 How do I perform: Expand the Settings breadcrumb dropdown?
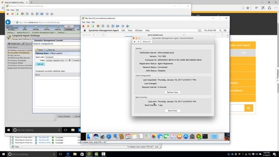click(x=10, y=33)
